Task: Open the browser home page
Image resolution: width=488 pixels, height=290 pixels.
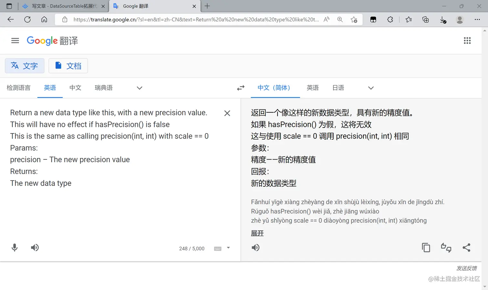Action: 44,19
